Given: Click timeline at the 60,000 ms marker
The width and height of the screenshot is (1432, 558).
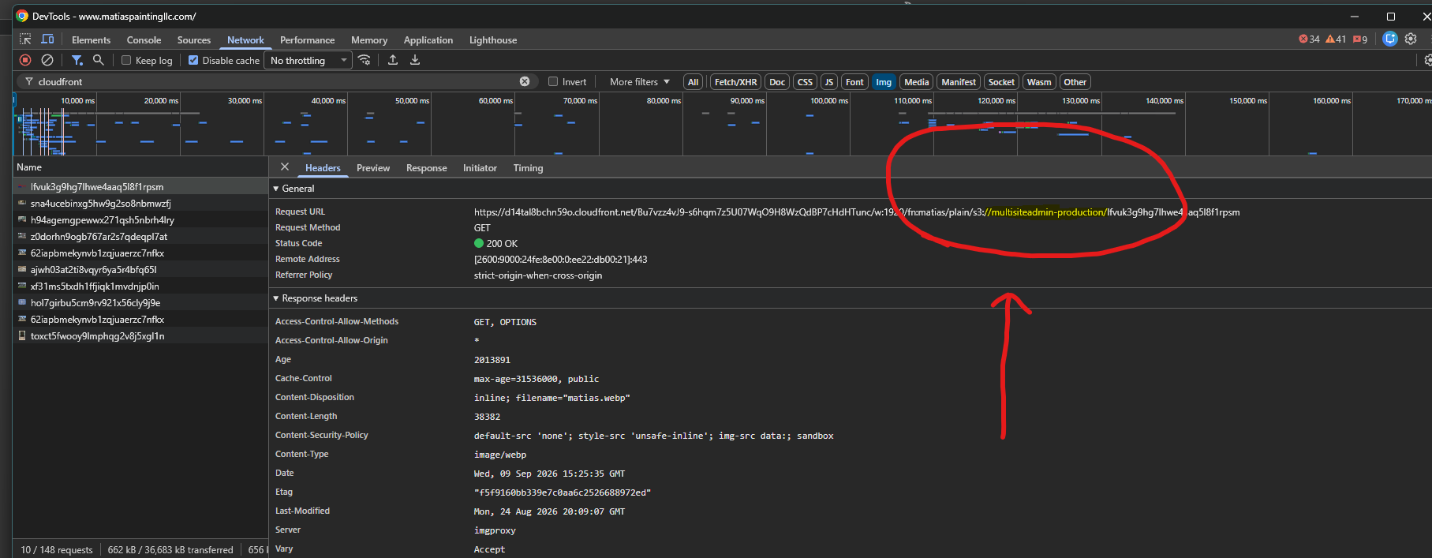Looking at the screenshot, I should pos(495,100).
